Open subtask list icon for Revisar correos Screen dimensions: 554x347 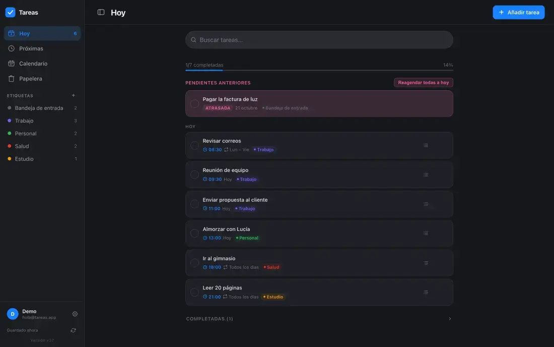click(x=426, y=145)
